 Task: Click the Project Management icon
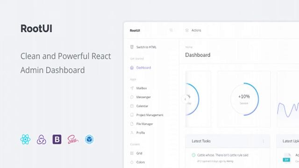point(132,115)
